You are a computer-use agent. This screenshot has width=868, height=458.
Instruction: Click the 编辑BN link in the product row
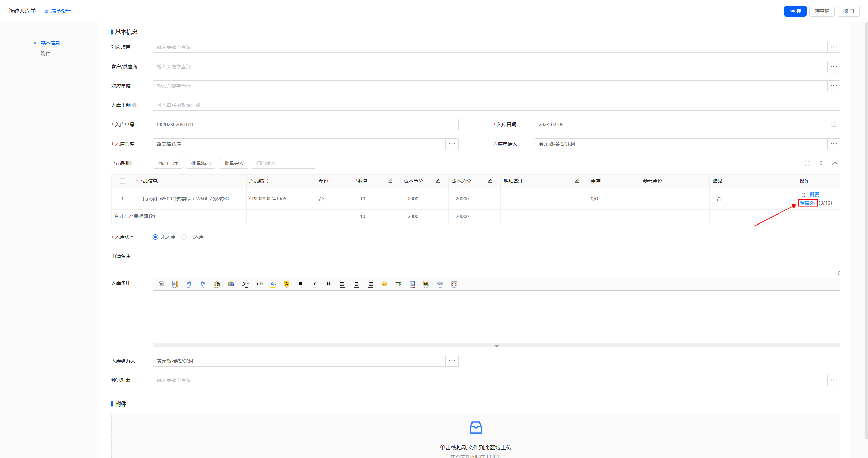pyautogui.click(x=808, y=203)
